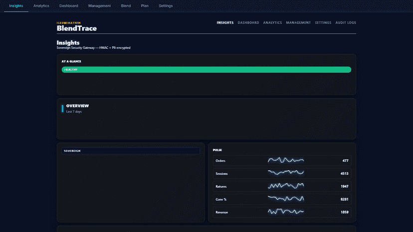Select the Sessions pulse row
413x232 pixels.
point(282,173)
